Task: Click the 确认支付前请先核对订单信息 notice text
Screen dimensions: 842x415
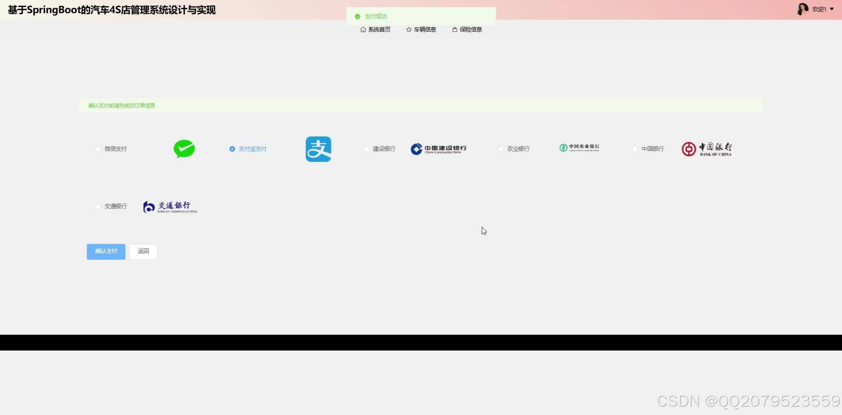Action: [121, 106]
